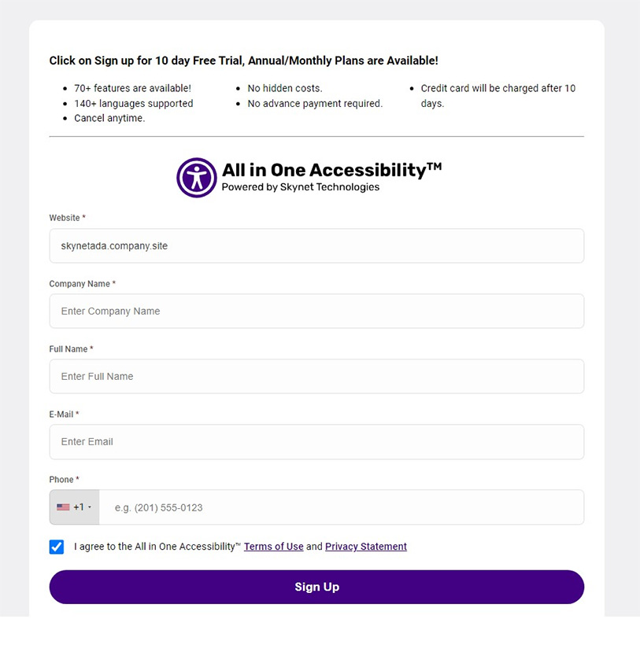640x645 pixels.
Task: Select the US flag icon in phone field
Action: [64, 507]
